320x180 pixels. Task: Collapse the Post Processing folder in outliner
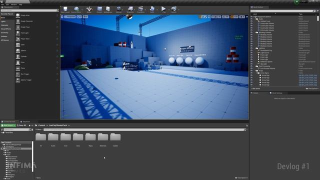pyautogui.click(x=255, y=66)
